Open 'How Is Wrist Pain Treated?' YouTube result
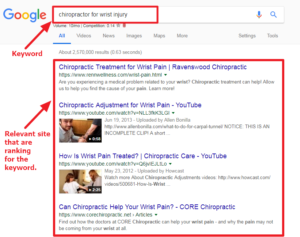 (143, 156)
